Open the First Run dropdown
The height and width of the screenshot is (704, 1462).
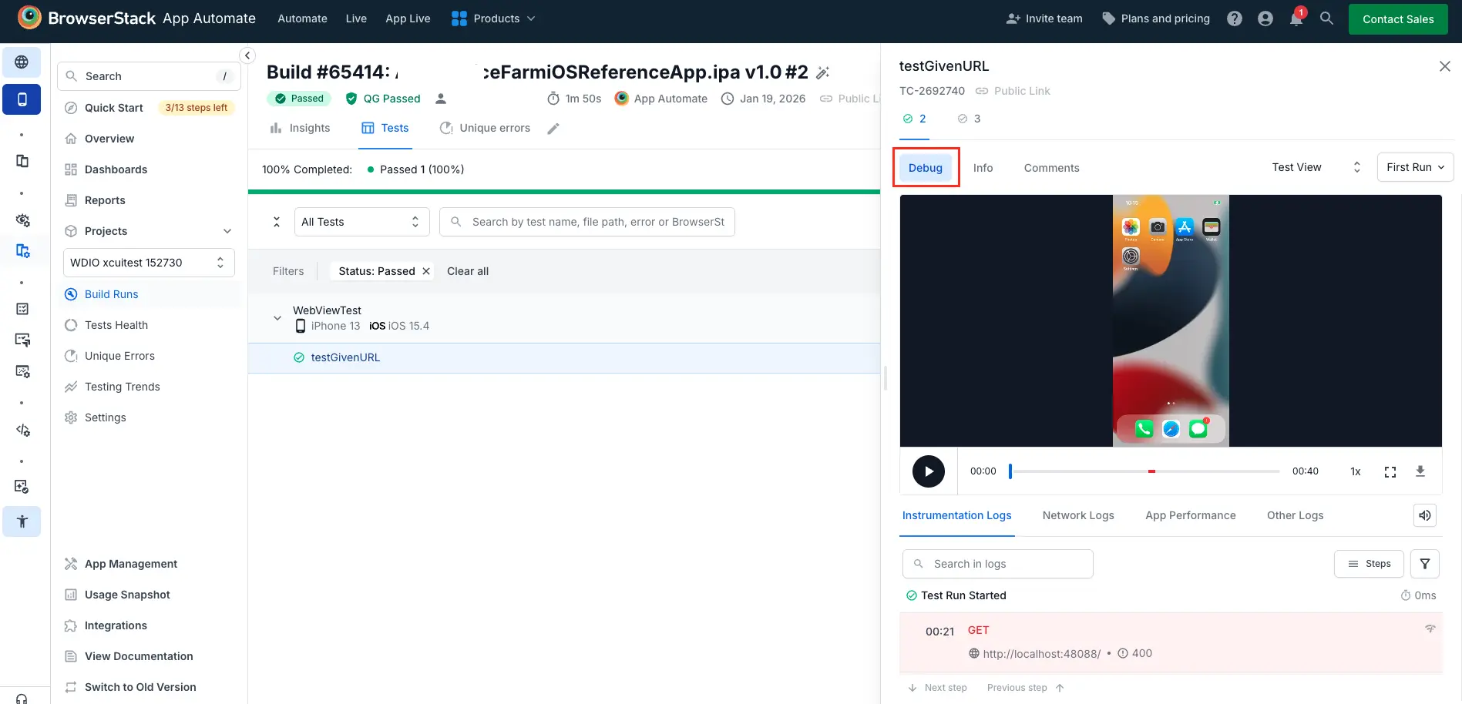(x=1414, y=167)
